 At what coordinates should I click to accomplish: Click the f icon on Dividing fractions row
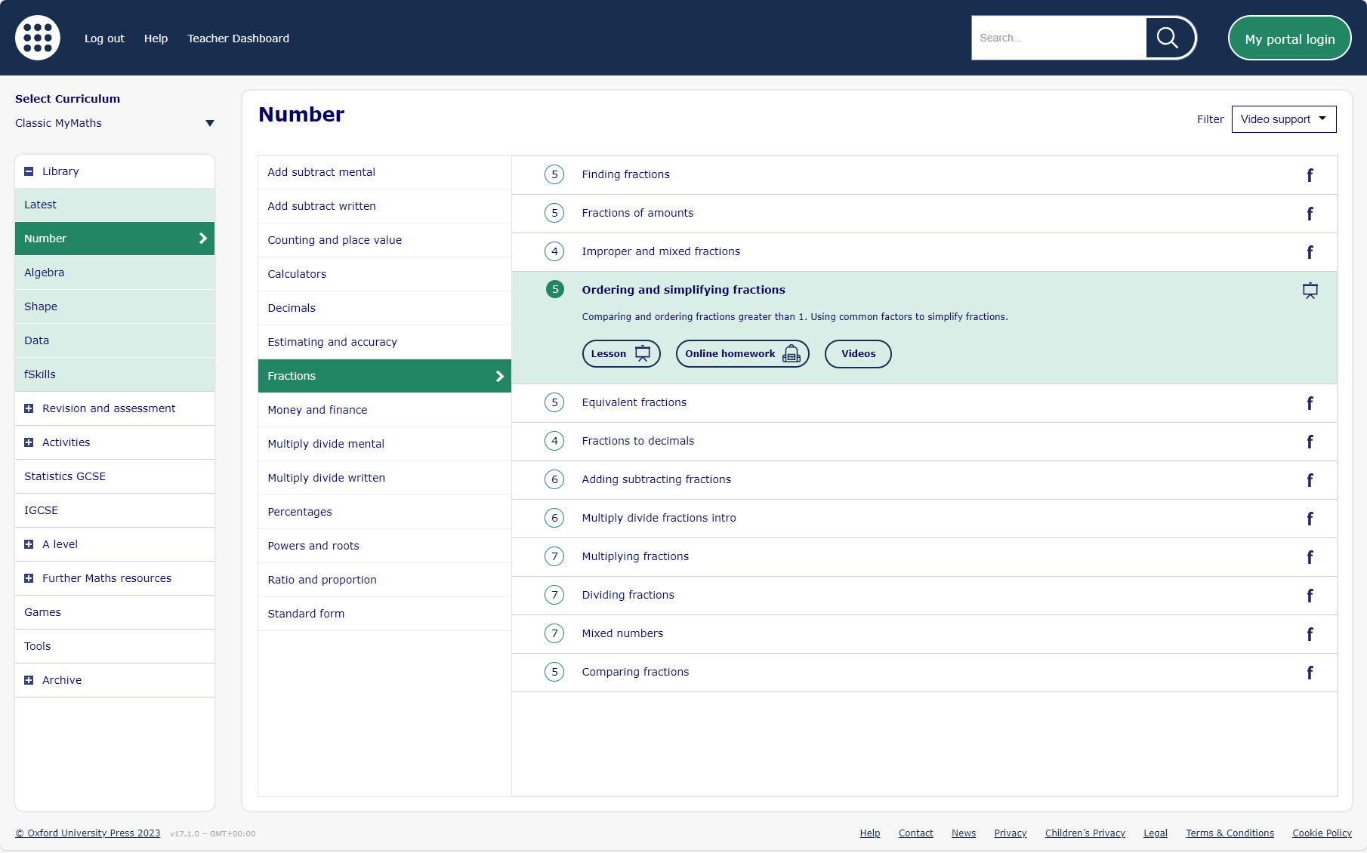tap(1310, 596)
